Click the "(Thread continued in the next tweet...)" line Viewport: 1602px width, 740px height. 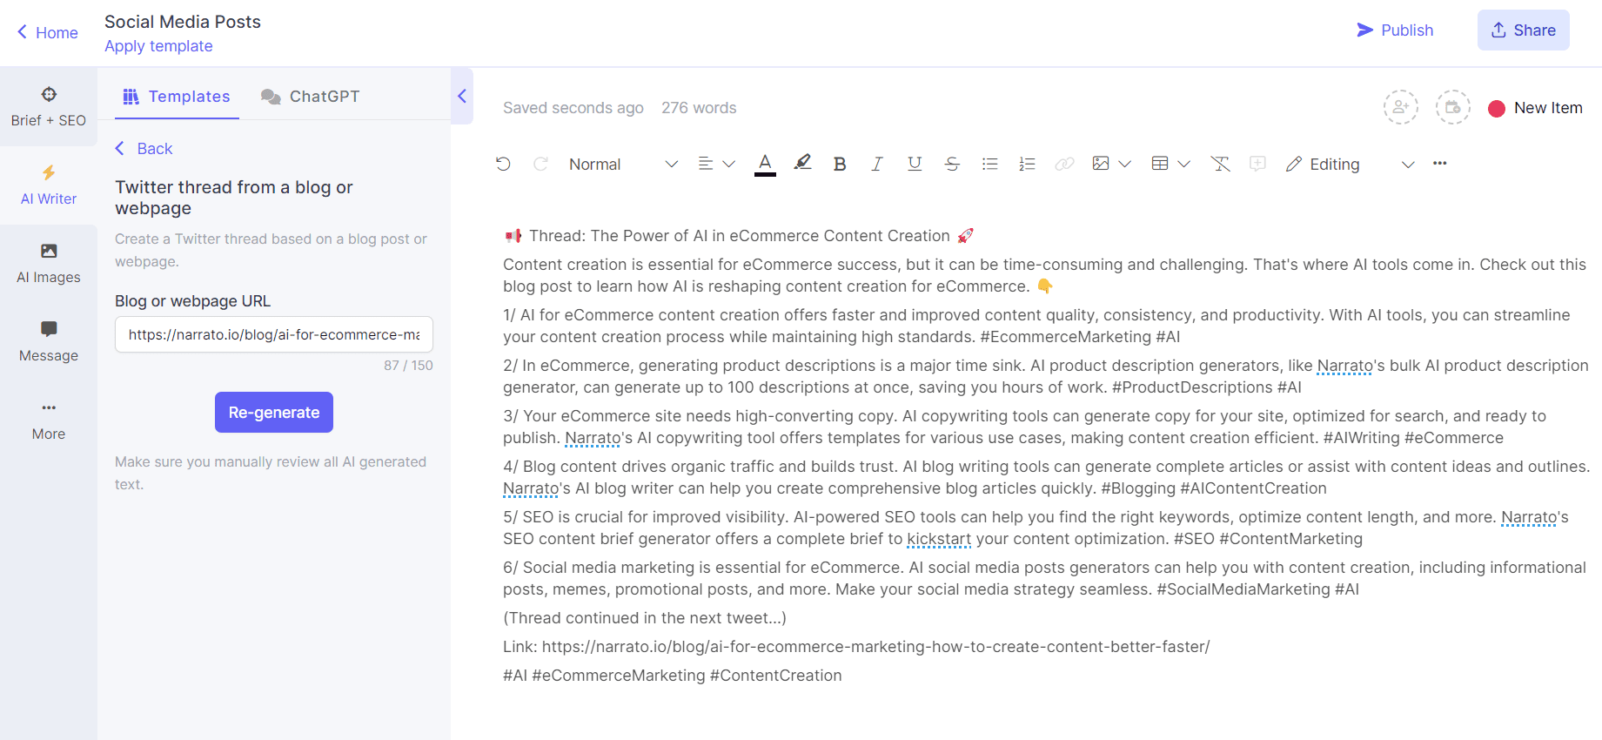tap(645, 618)
